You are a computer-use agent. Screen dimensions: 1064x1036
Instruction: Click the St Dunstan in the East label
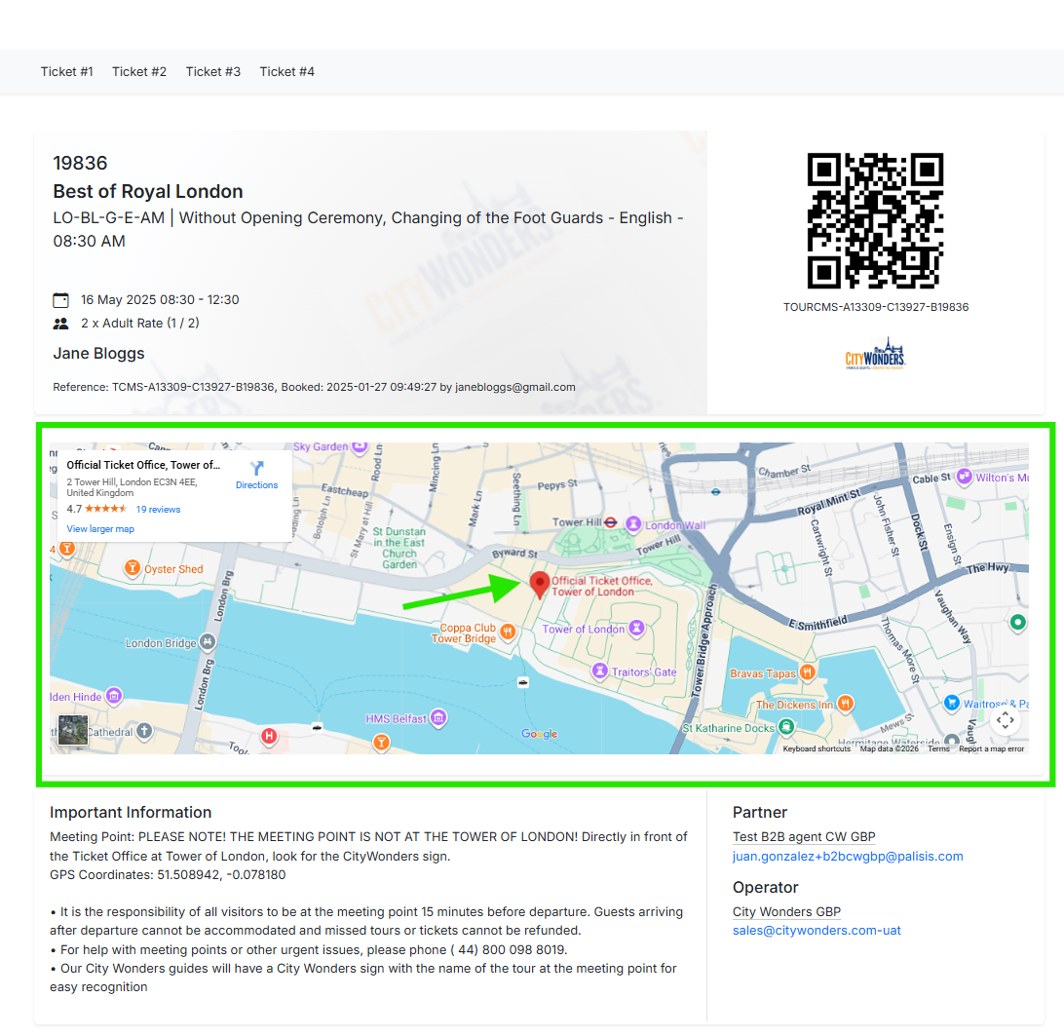(x=399, y=548)
